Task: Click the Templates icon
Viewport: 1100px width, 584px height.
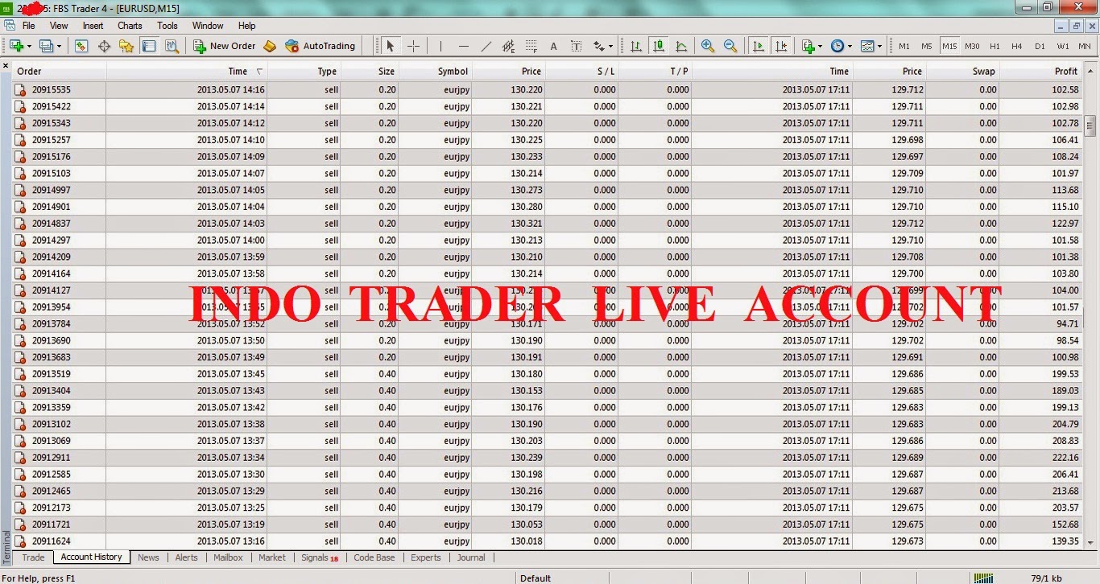Action: click(x=867, y=46)
